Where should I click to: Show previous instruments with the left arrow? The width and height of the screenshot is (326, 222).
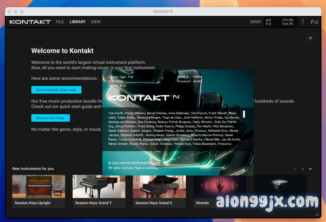[295, 169]
